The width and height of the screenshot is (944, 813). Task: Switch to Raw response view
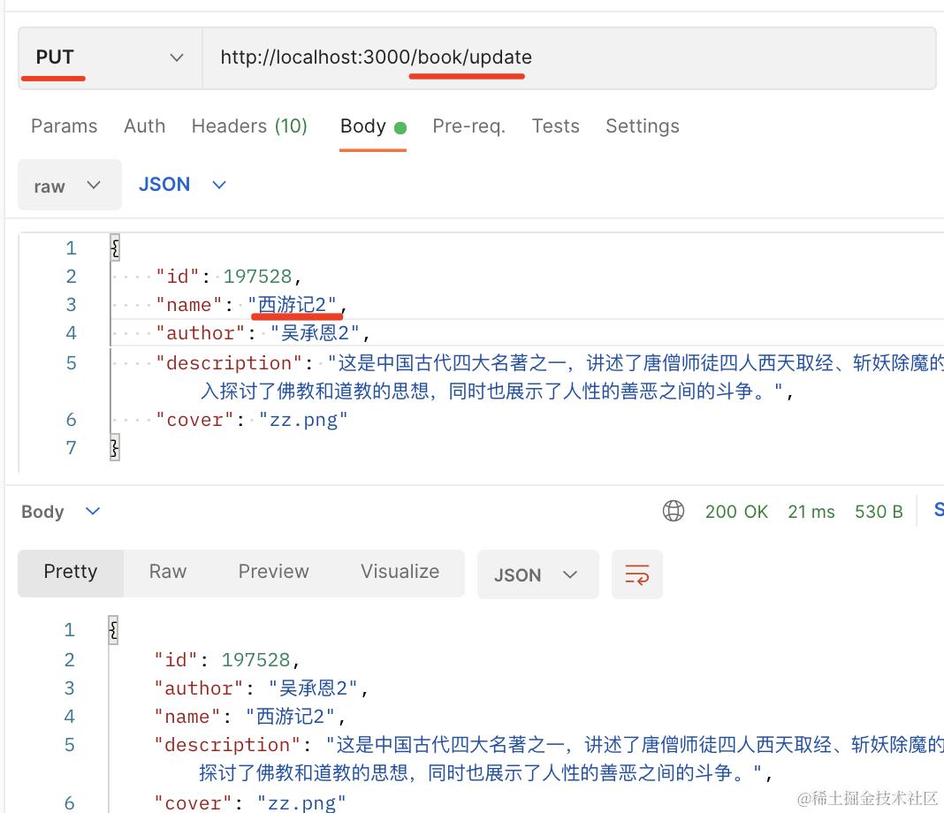pos(168,572)
